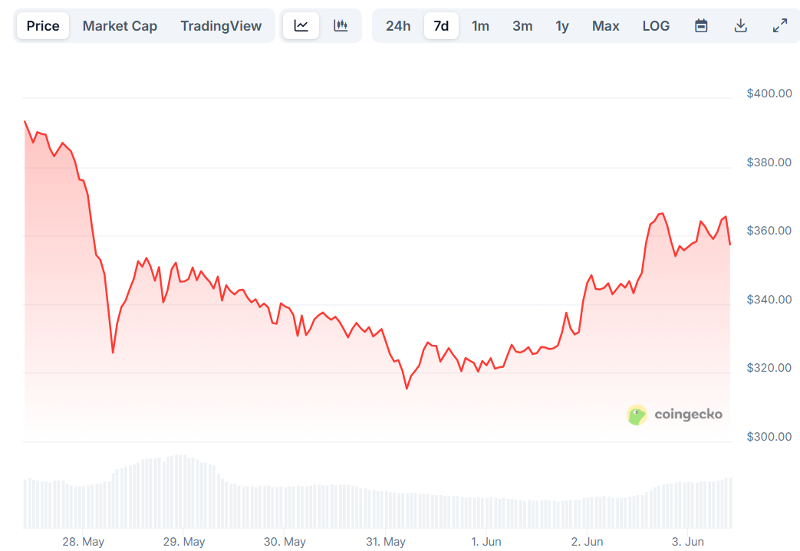Set range to 1y

pos(561,25)
